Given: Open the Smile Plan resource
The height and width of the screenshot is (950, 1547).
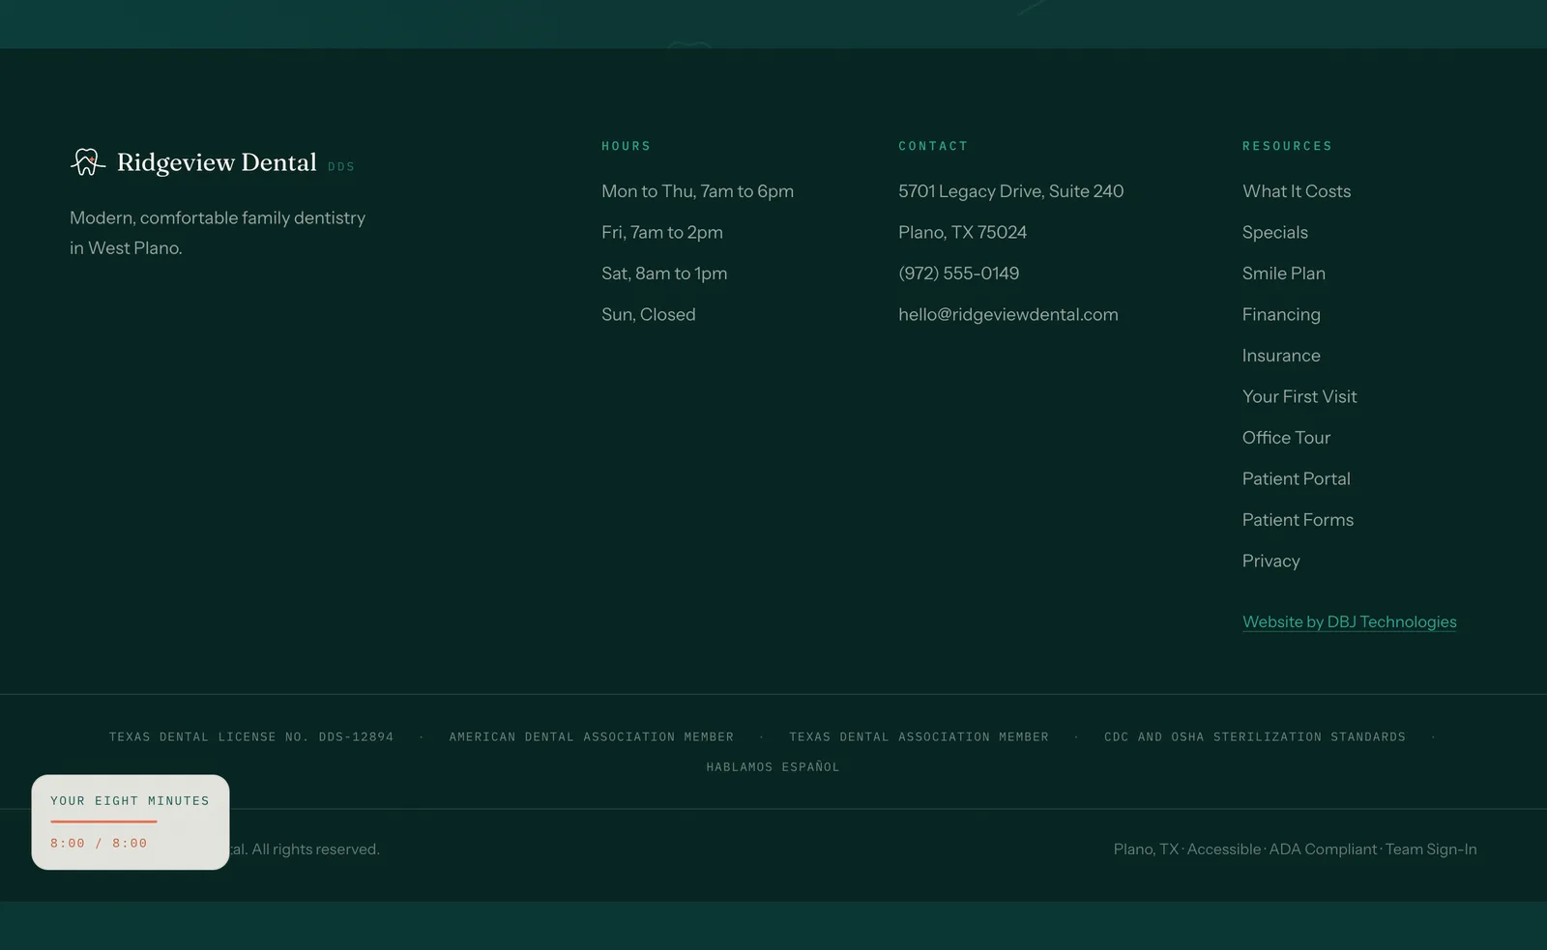Looking at the screenshot, I should tap(1284, 273).
